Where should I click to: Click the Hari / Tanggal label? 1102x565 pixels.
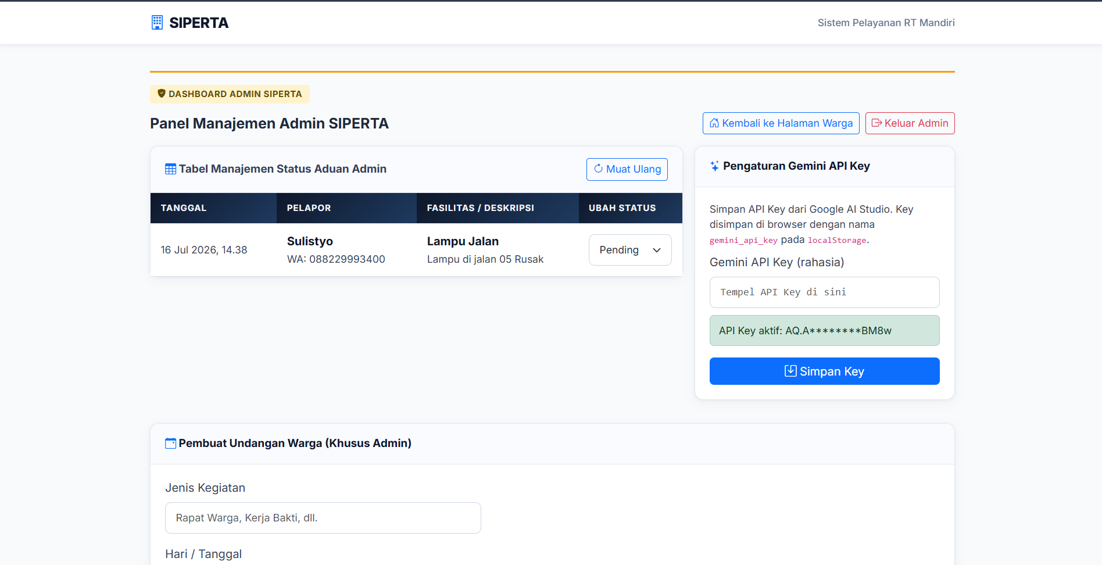click(x=203, y=554)
